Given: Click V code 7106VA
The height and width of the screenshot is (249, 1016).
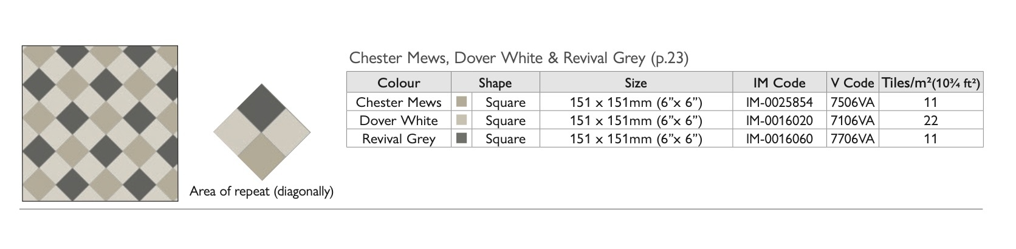Looking at the screenshot, I should (853, 120).
